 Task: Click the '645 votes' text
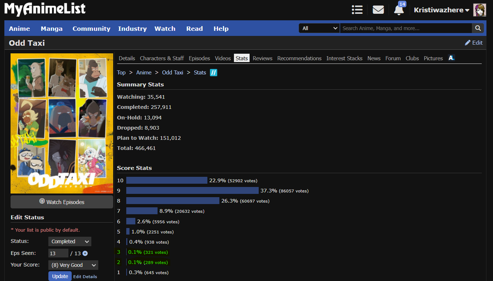pyautogui.click(x=156, y=273)
